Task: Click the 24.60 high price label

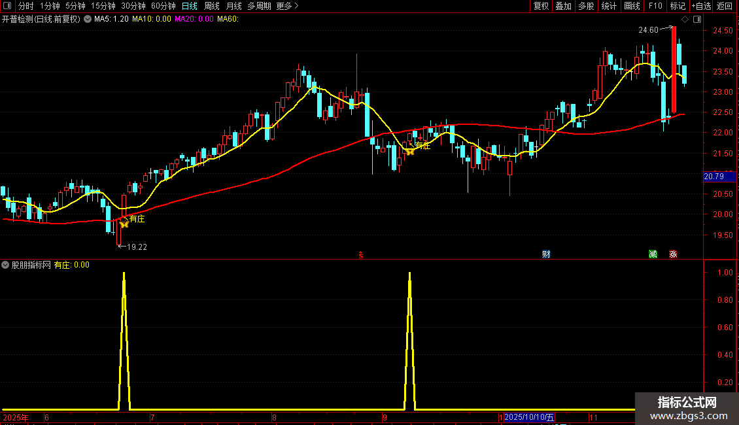Action: (x=648, y=30)
